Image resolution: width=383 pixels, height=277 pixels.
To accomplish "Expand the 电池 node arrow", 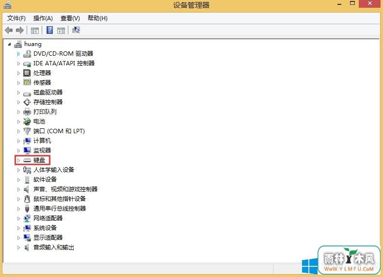I will pos(18,122).
